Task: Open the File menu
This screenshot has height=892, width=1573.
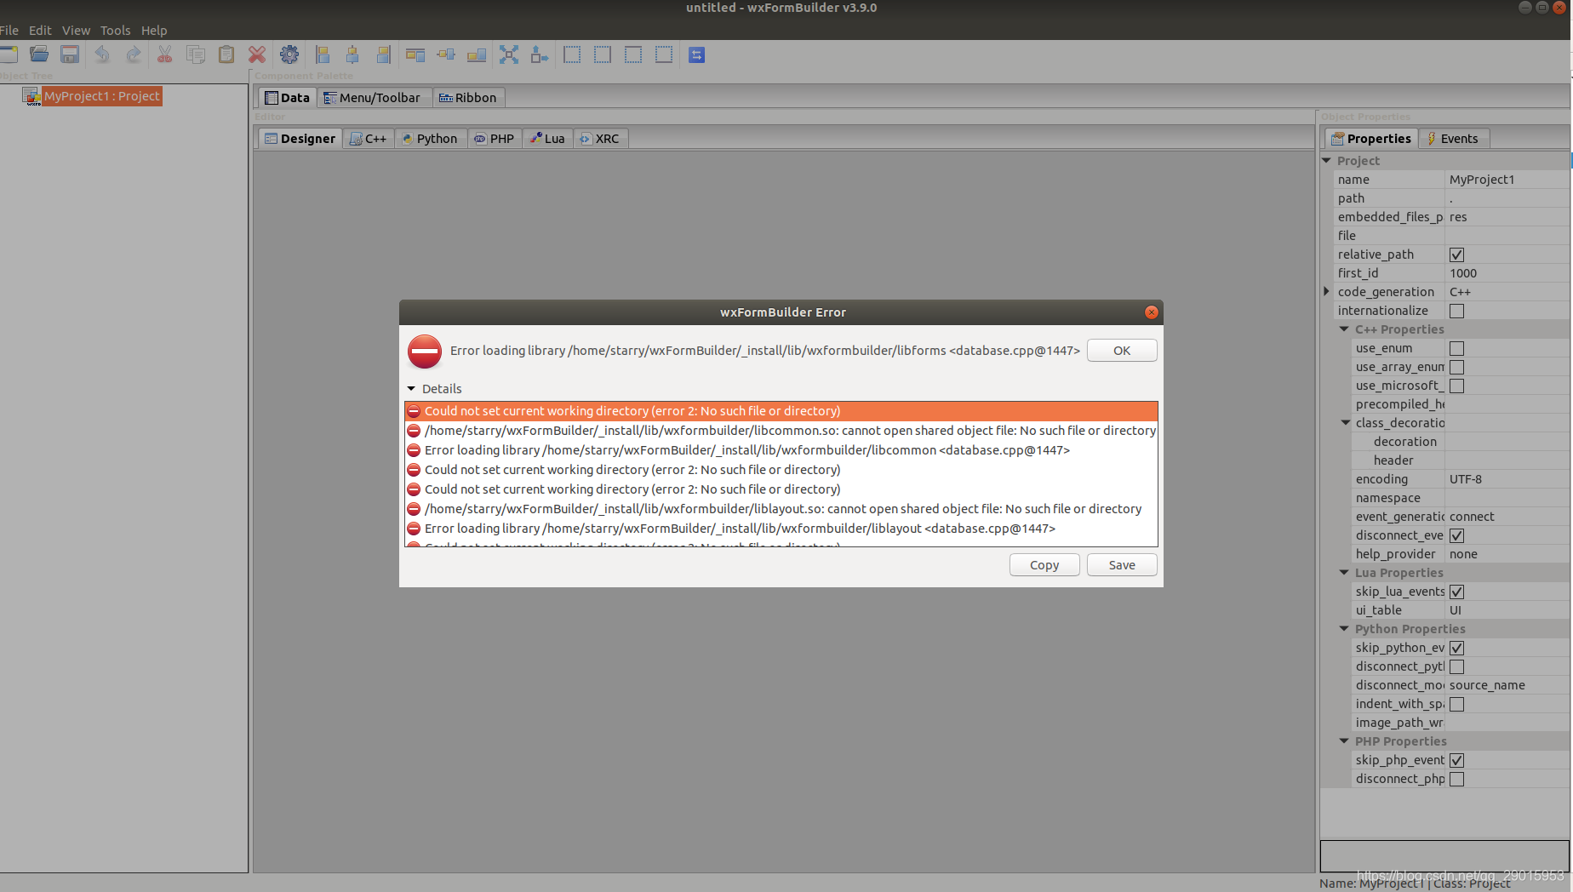Action: click(x=9, y=30)
